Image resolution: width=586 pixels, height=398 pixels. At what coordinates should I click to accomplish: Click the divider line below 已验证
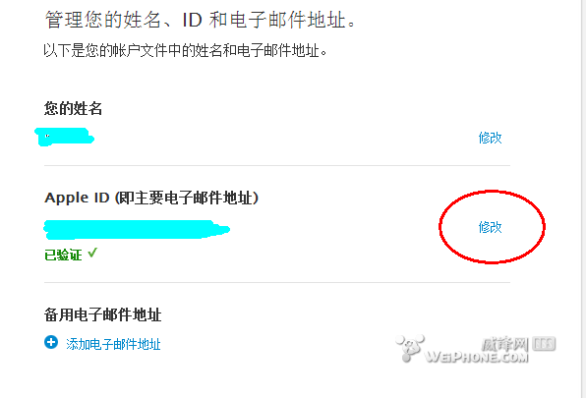tap(277, 283)
